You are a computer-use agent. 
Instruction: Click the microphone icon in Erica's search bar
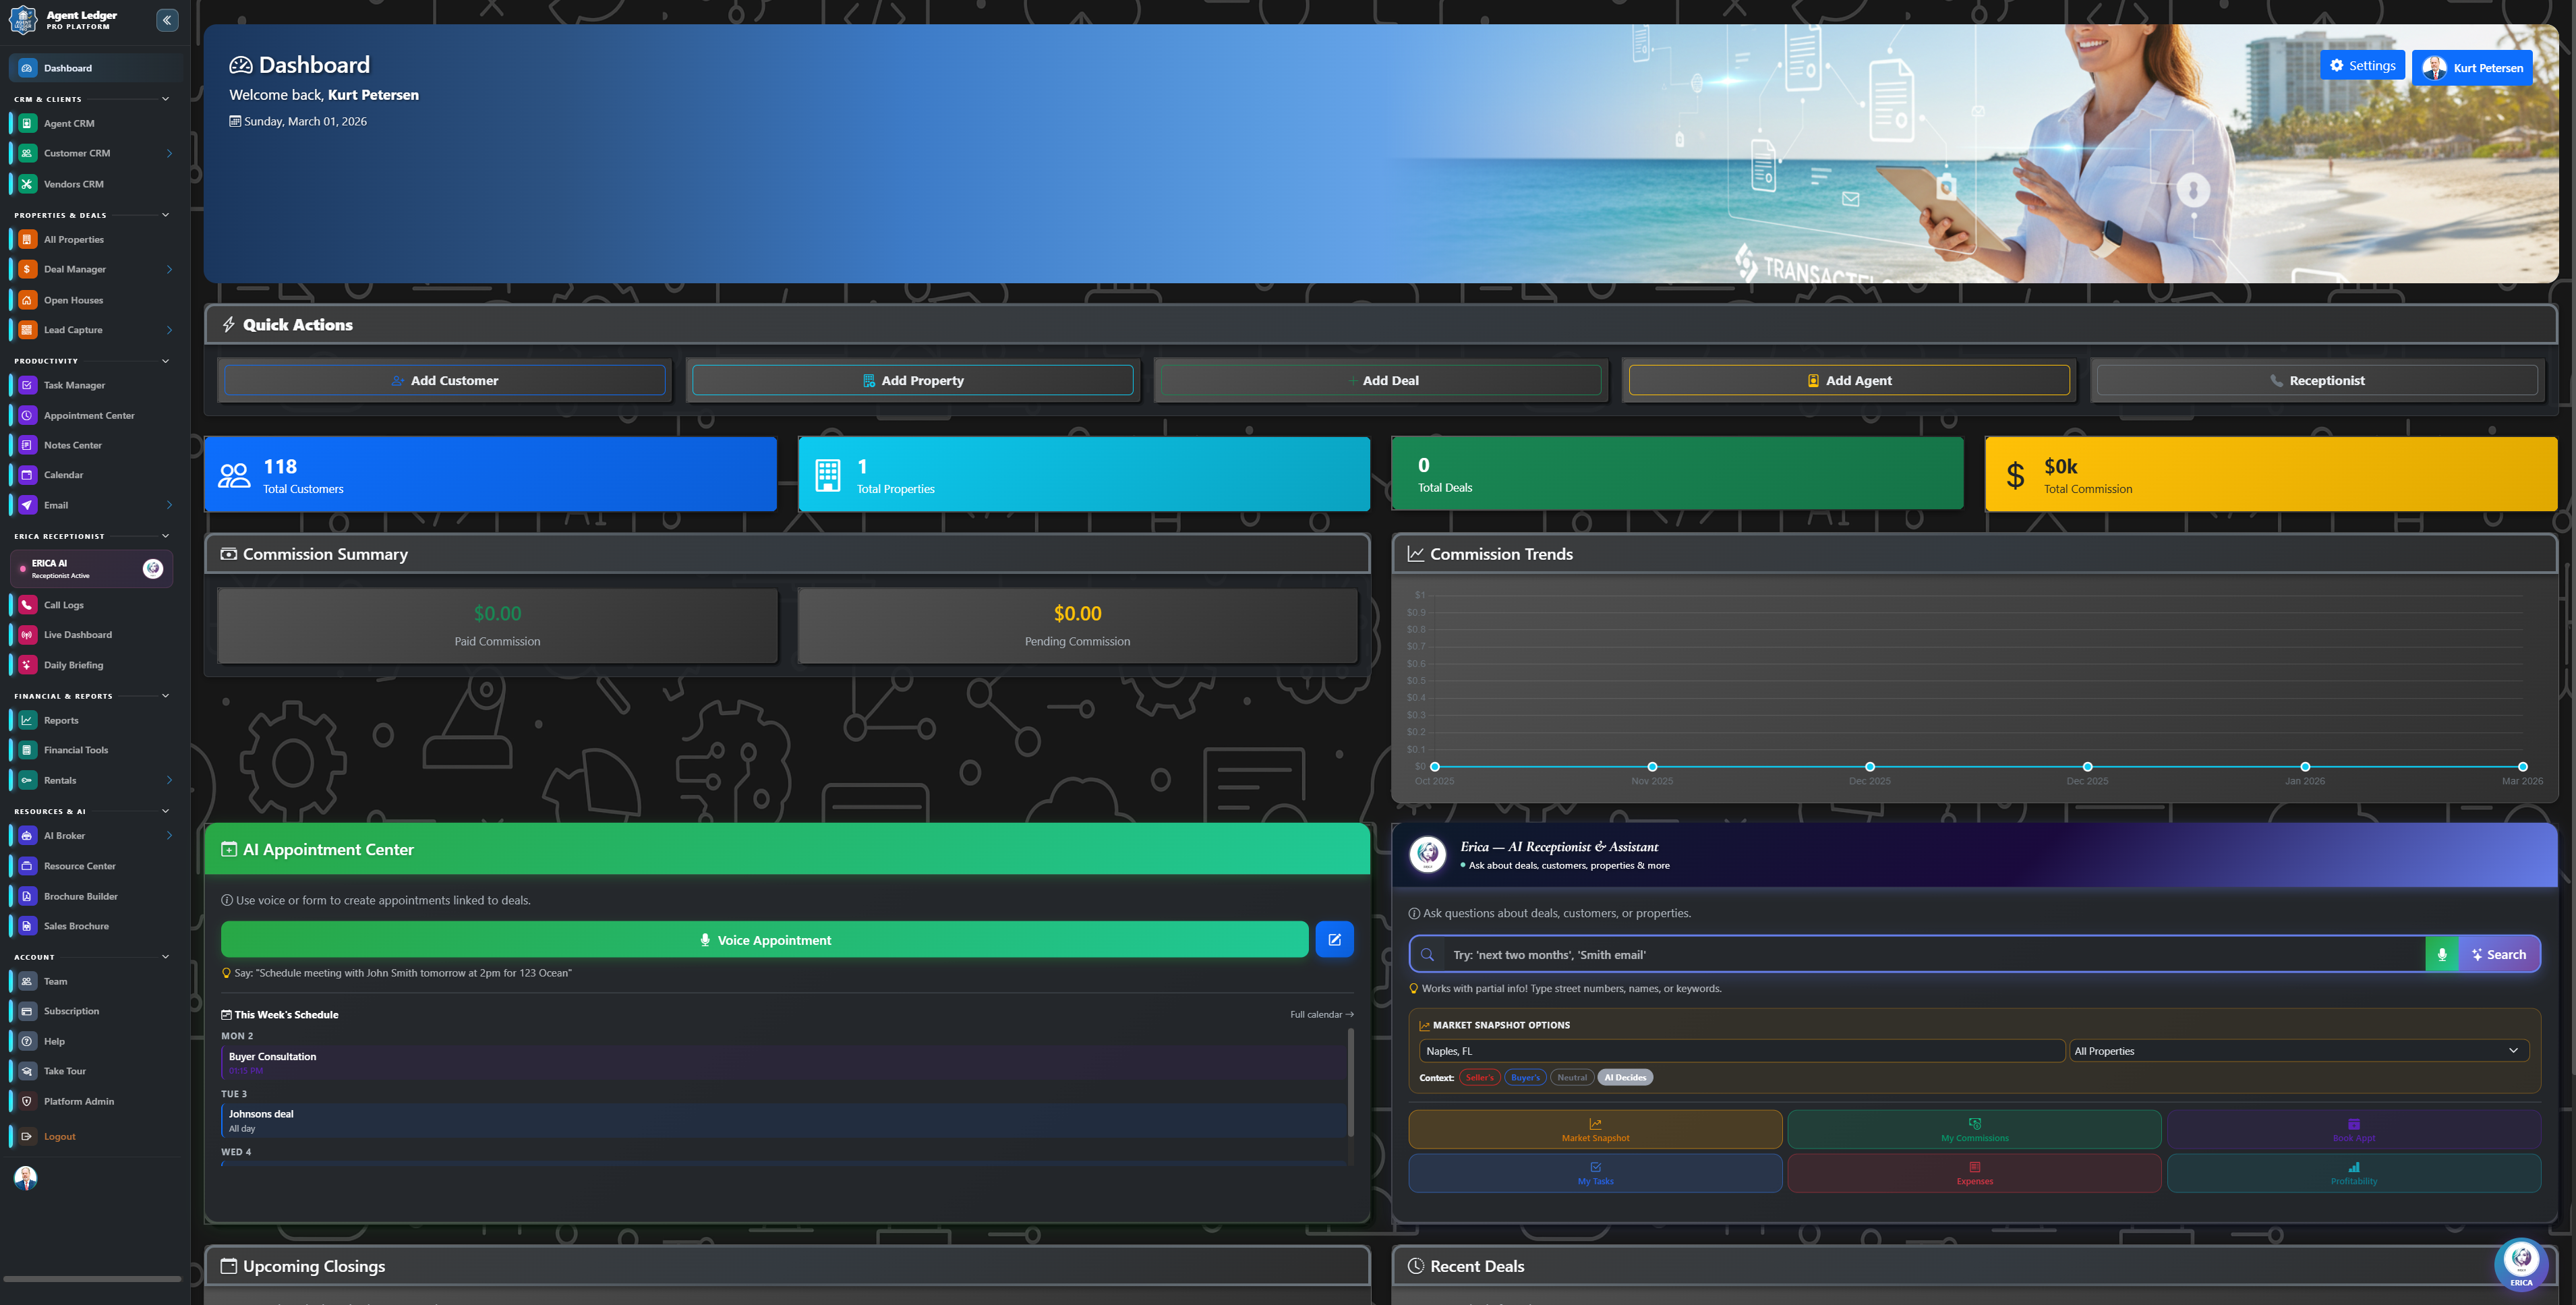[2442, 954]
